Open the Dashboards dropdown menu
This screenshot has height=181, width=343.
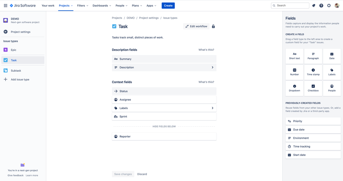102,5
